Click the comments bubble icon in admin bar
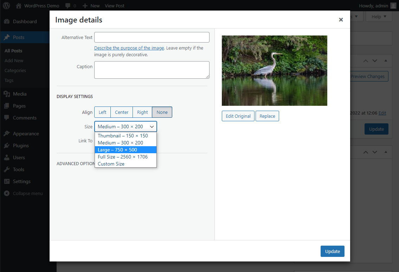 click(68, 6)
